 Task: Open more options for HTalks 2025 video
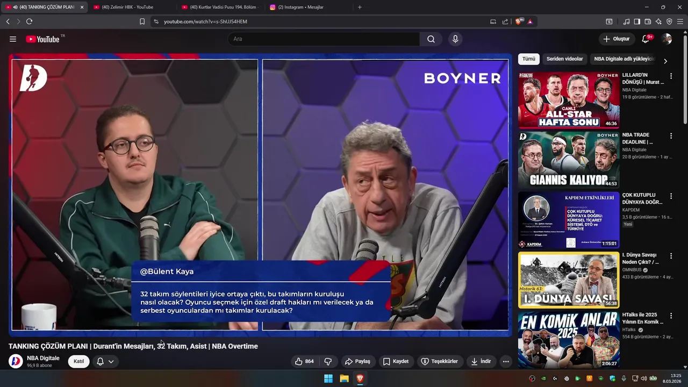[671, 316]
